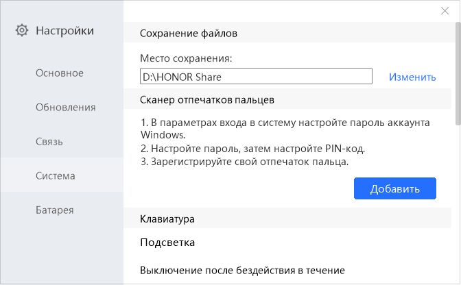Click the scrollbar track below the thumb

point(458,206)
